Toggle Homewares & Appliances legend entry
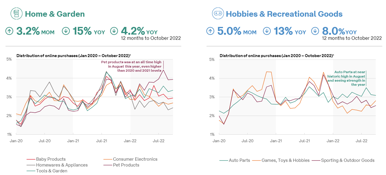 (62, 165)
